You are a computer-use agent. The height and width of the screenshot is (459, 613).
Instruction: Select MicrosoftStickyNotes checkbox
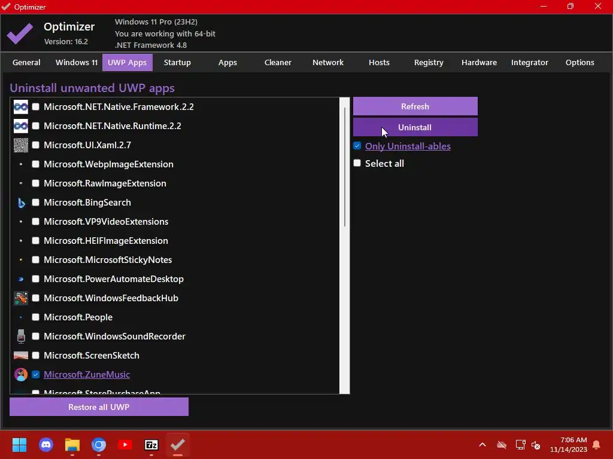35,260
